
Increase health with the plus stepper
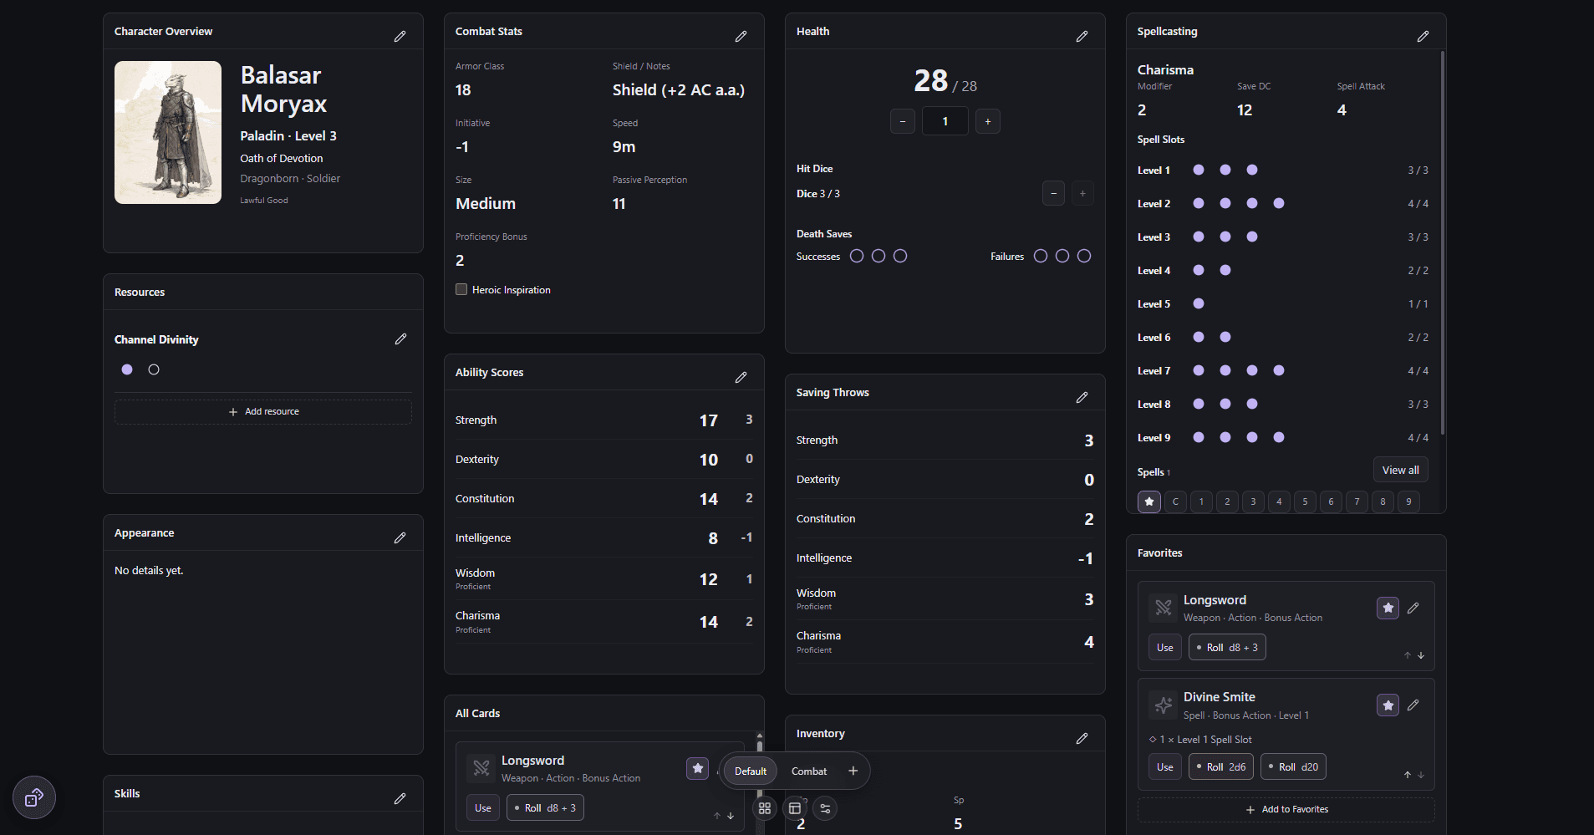point(988,121)
